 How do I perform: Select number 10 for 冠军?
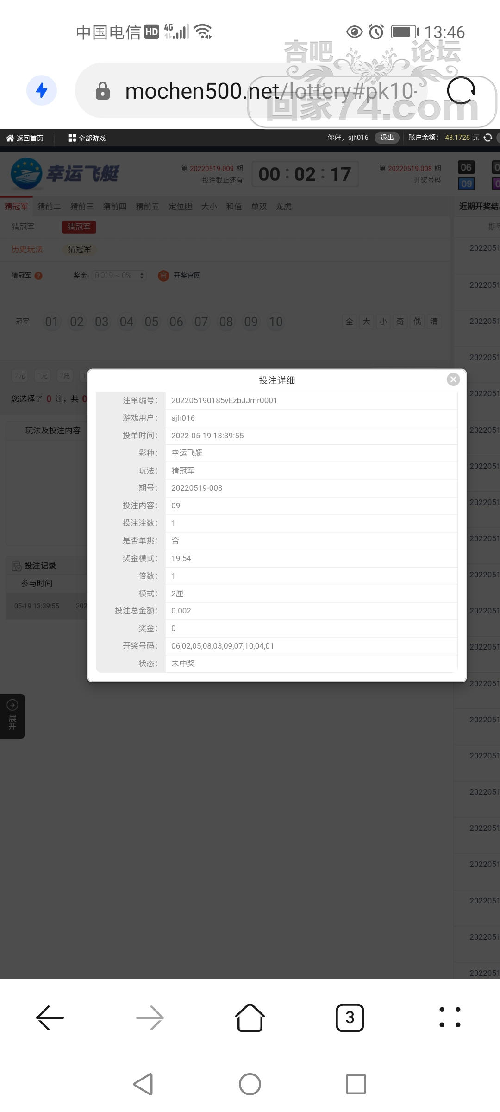(275, 322)
